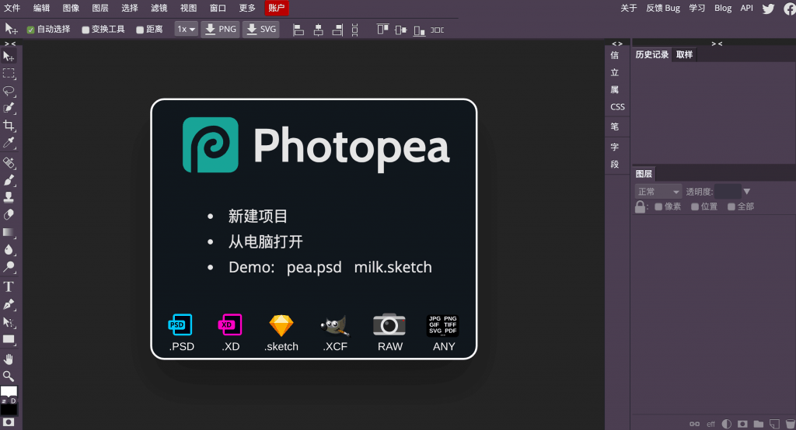Image resolution: width=796 pixels, height=430 pixels.
Task: Select the Blur drop tool
Action: click(9, 249)
